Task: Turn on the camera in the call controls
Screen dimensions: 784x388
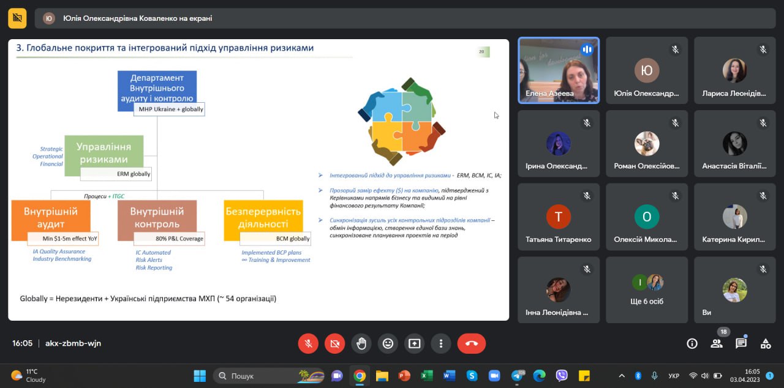Action: click(x=334, y=343)
